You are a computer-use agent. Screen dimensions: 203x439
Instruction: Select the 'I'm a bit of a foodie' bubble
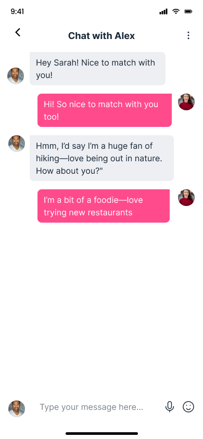click(x=104, y=206)
